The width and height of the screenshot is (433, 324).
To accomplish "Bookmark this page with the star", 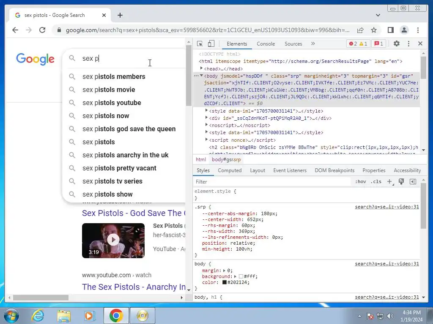I will pyautogui.click(x=374, y=30).
